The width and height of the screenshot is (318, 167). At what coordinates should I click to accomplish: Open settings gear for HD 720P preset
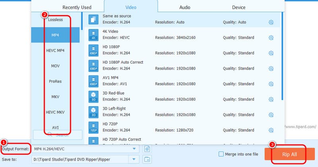tap(271, 130)
